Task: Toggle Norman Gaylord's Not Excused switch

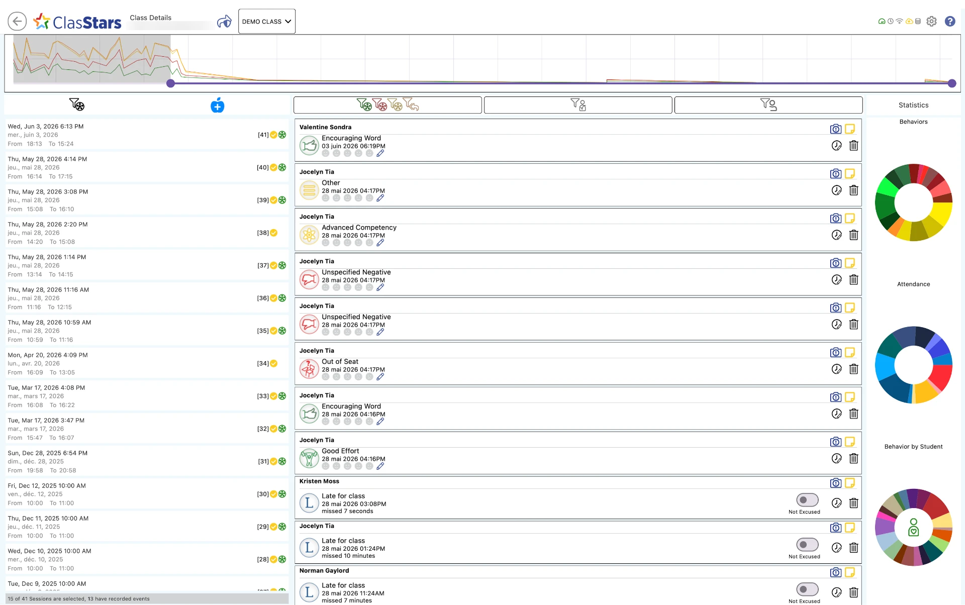Action: [807, 589]
